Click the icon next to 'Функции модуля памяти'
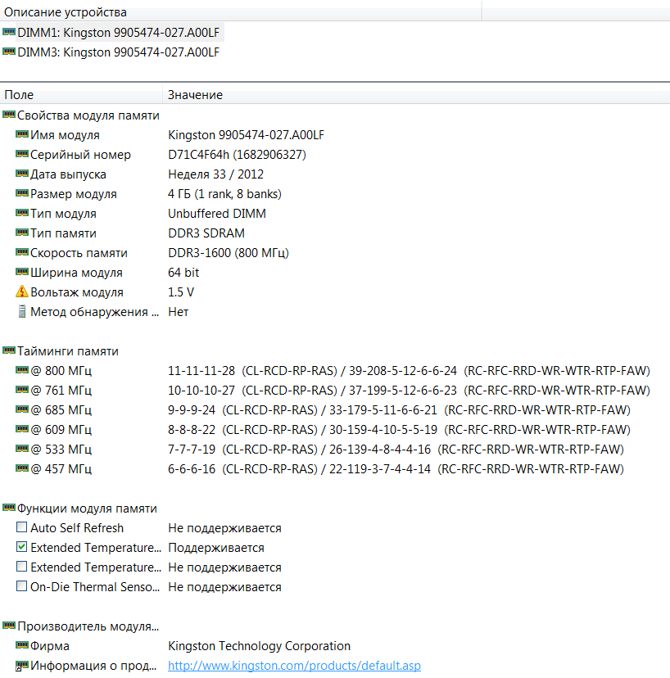 click(9, 508)
